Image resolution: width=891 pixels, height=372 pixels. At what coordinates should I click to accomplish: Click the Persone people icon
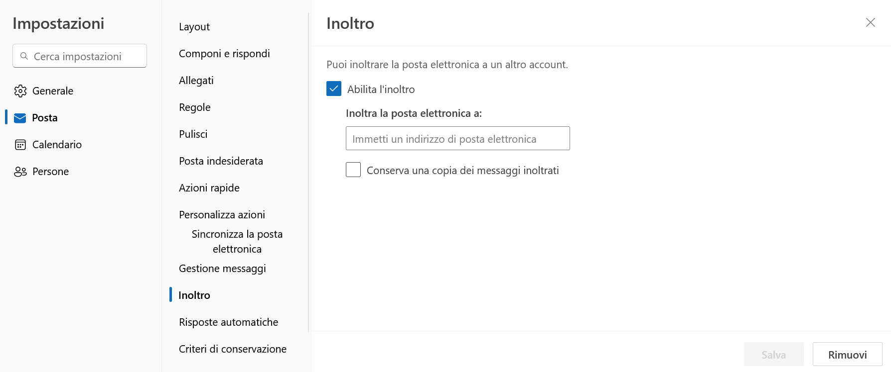[20, 172]
